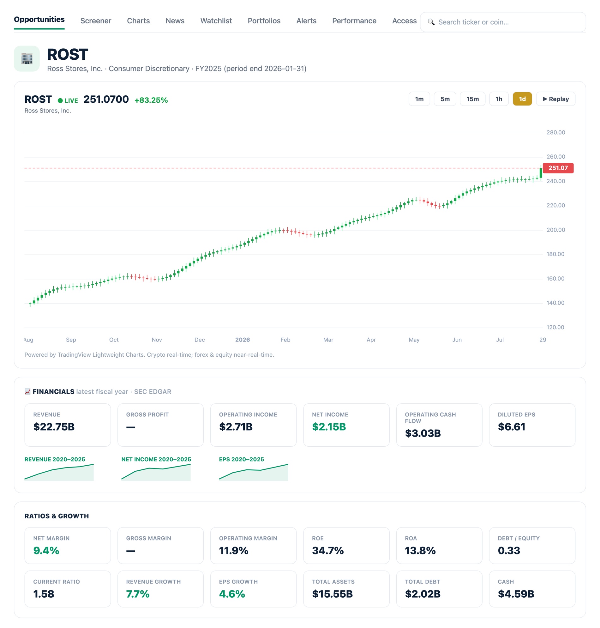Focus the Search ticker or coin field
Viewport: 600px width, 628px height.
click(503, 22)
